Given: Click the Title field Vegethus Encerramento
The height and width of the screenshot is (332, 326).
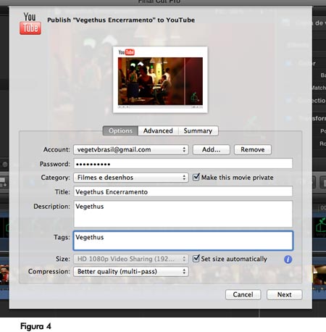Looking at the screenshot, I should point(183,192).
